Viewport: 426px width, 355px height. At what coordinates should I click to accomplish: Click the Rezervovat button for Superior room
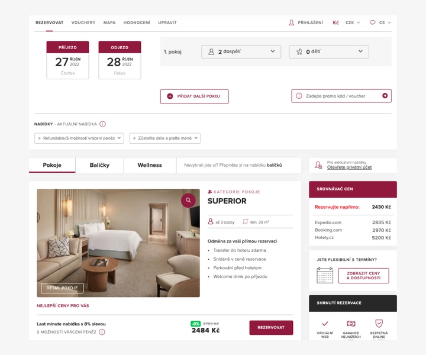pyautogui.click(x=271, y=328)
